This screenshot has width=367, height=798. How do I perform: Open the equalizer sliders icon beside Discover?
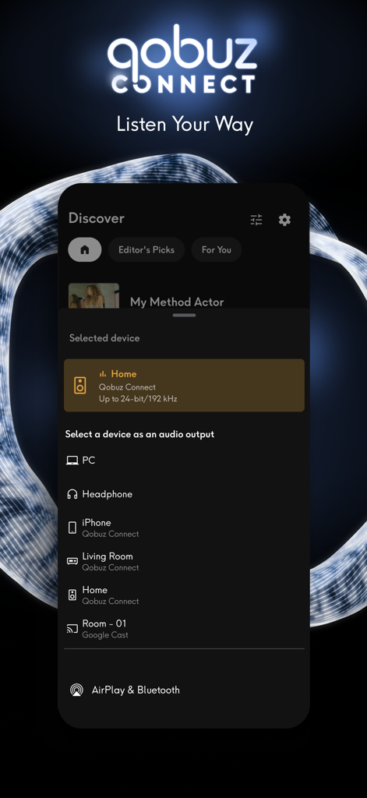[256, 220]
